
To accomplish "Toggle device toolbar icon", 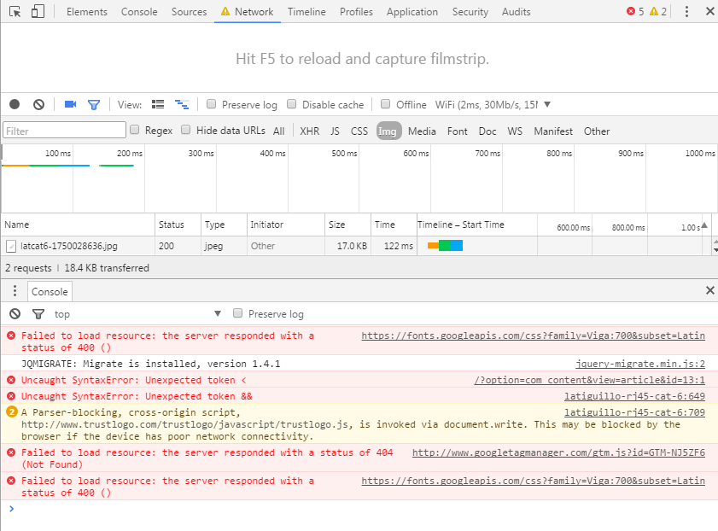I will coord(38,12).
